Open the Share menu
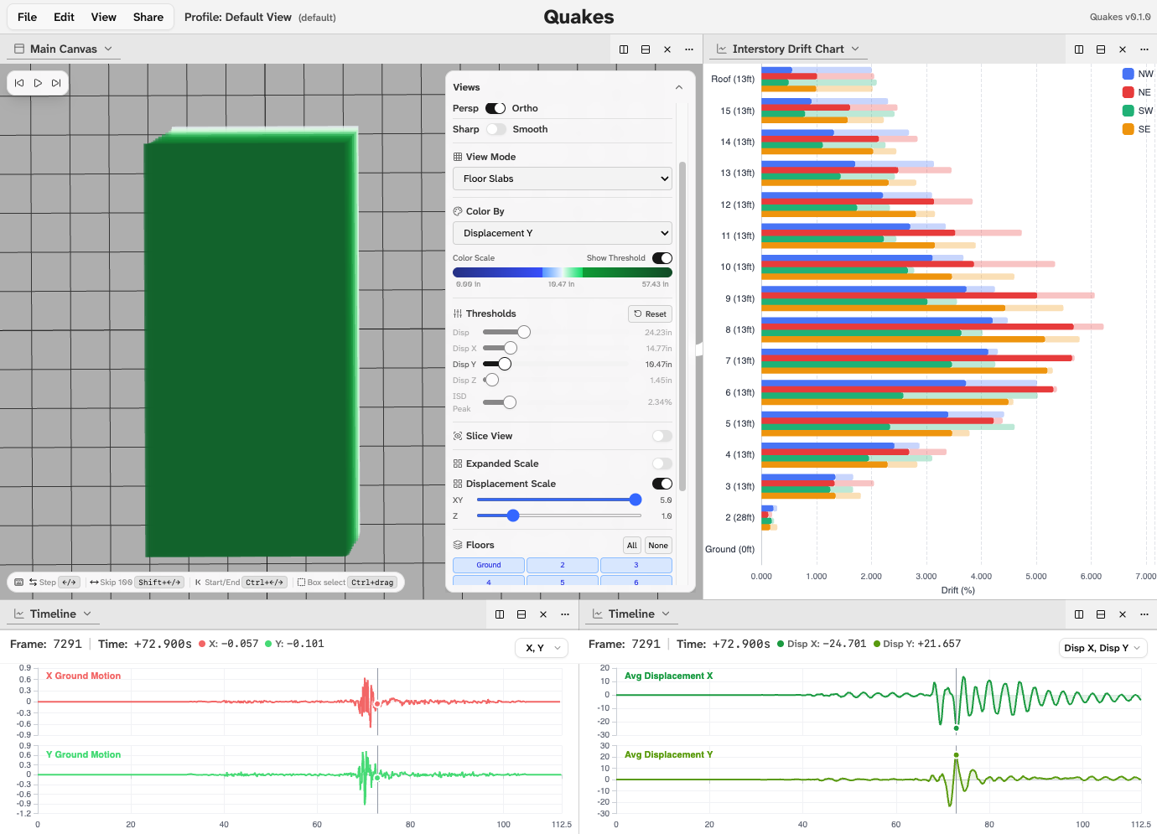The image size is (1157, 834). tap(148, 17)
